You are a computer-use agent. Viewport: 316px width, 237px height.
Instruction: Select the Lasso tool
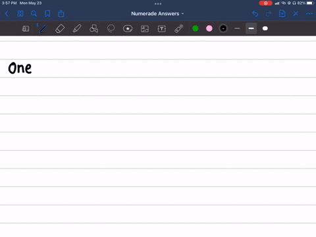[111, 28]
